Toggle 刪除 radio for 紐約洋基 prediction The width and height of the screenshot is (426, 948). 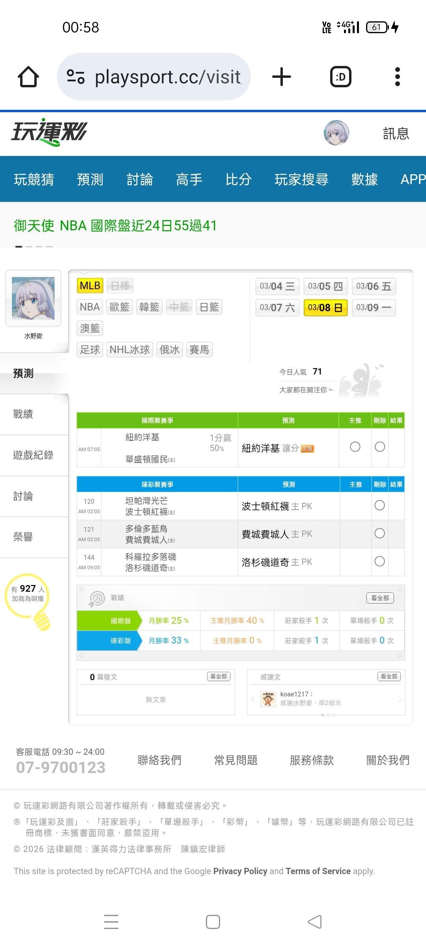pos(380,447)
